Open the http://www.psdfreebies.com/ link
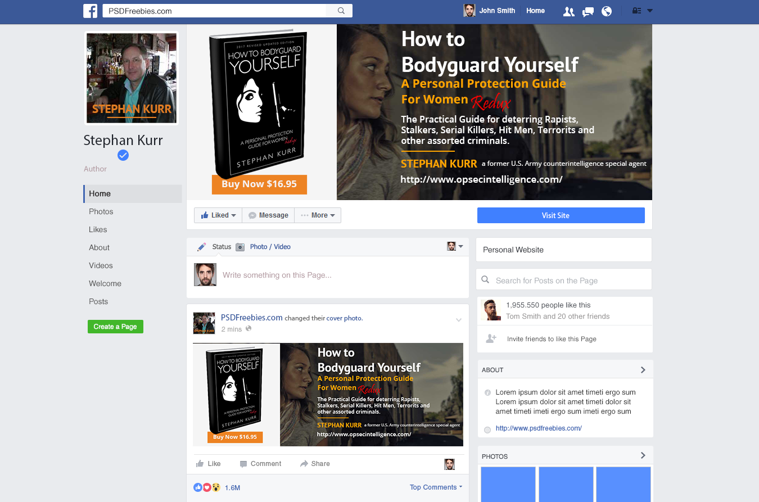The height and width of the screenshot is (502, 759). (x=539, y=428)
